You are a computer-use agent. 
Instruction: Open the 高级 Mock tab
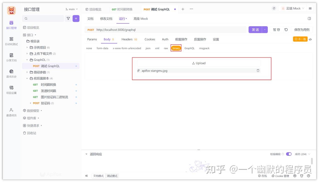click(x=140, y=18)
